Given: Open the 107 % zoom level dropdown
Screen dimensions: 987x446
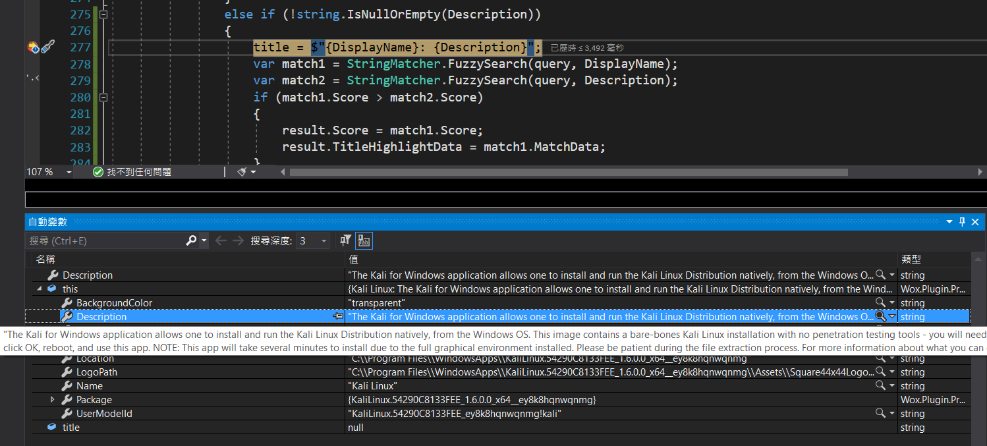Looking at the screenshot, I should tap(69, 172).
